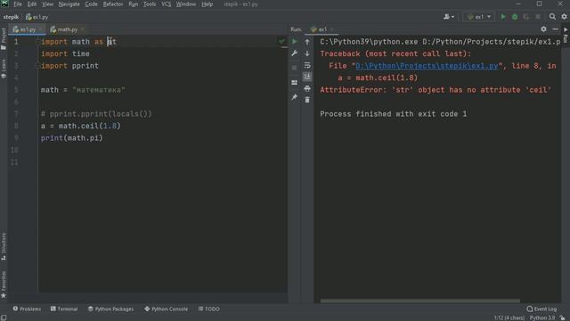Run with coverage toolbar icon
The image size is (570, 321).
[526, 17]
